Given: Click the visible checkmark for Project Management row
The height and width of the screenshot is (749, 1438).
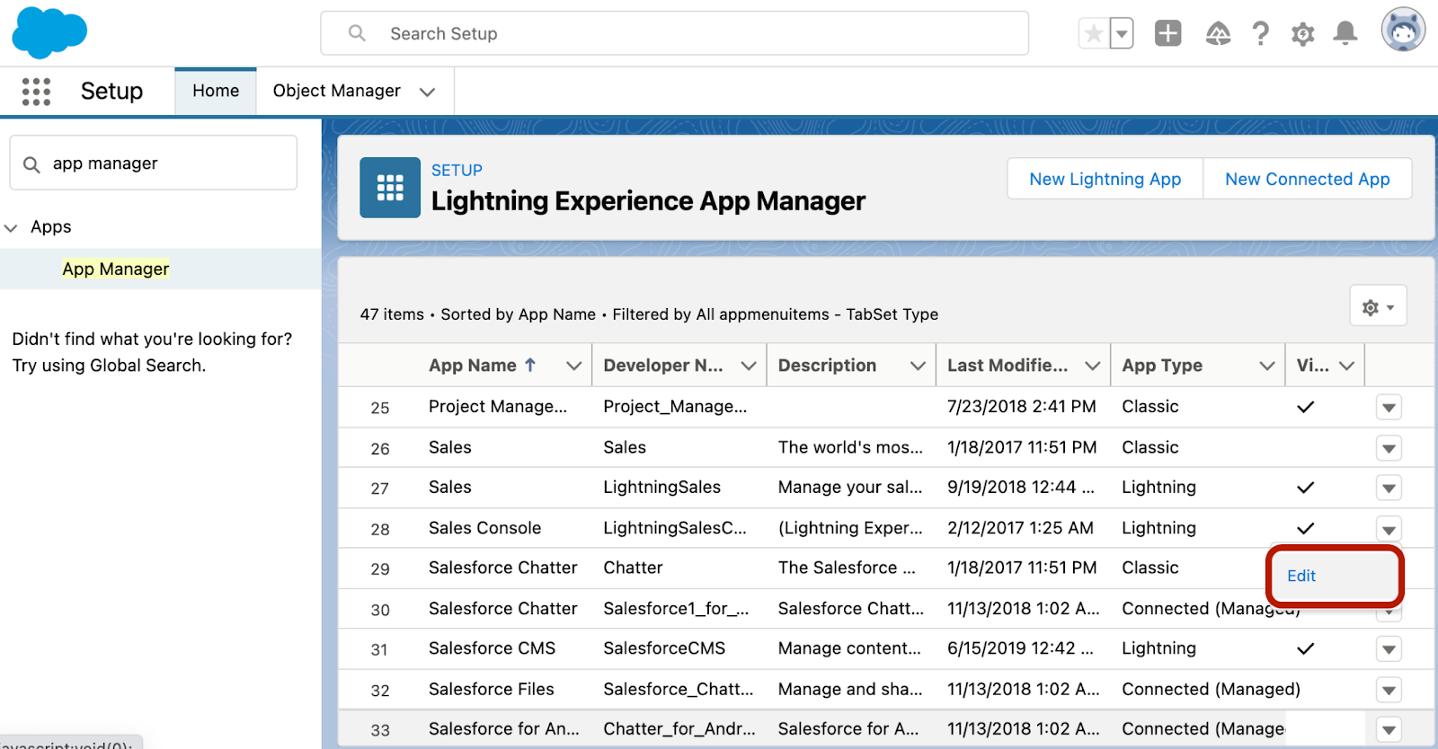Looking at the screenshot, I should point(1306,407).
